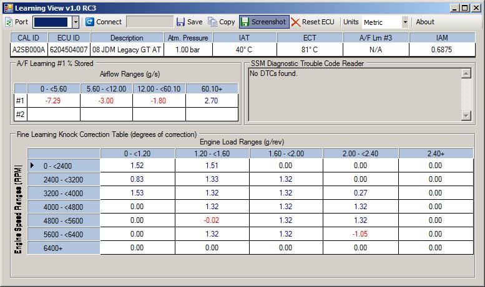This screenshot has width=485, height=287.
Task: Click the Learning View app title icon
Action: click(x=9, y=8)
